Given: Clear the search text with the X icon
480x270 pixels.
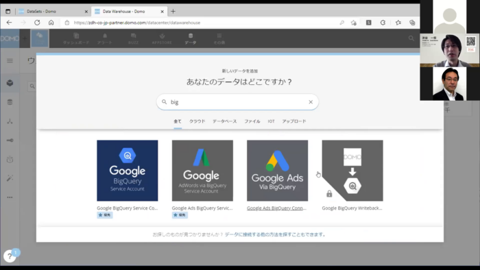Looking at the screenshot, I should point(311,102).
